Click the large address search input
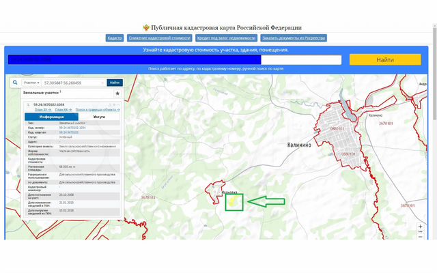 175,59
